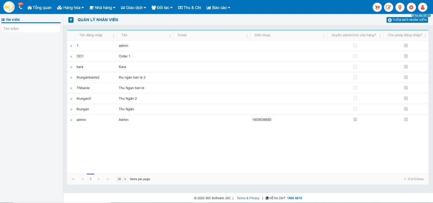Toggle admin rights checkbox for Admin row
The width and height of the screenshot is (433, 203).
point(355,120)
